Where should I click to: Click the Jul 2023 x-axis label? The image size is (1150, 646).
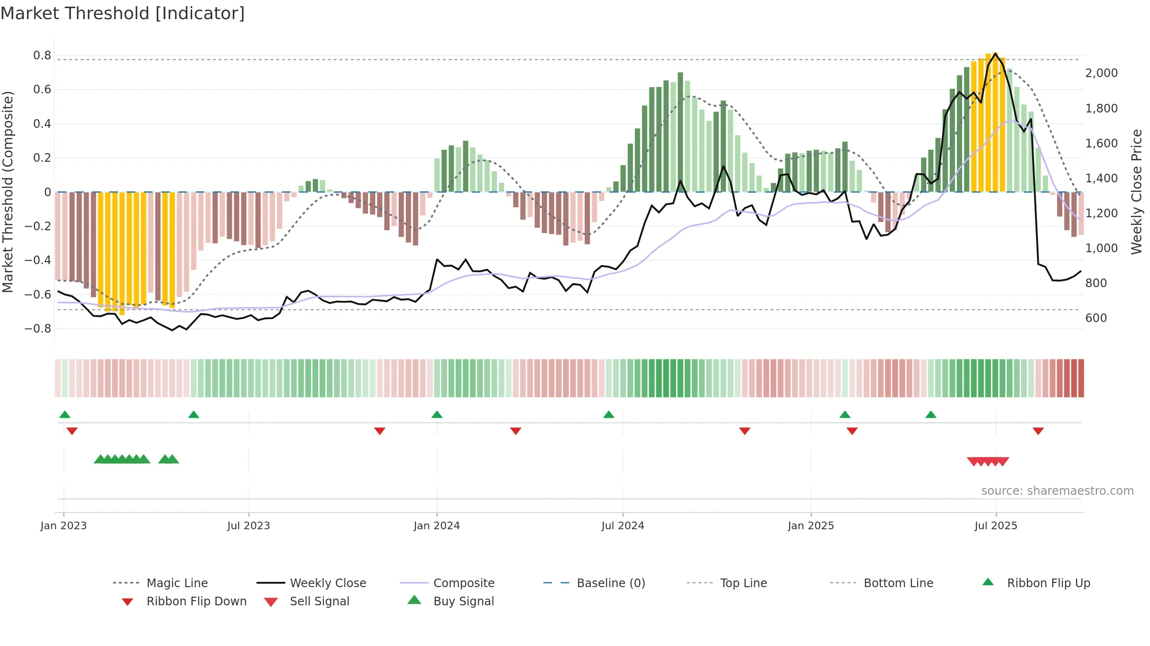tap(249, 526)
